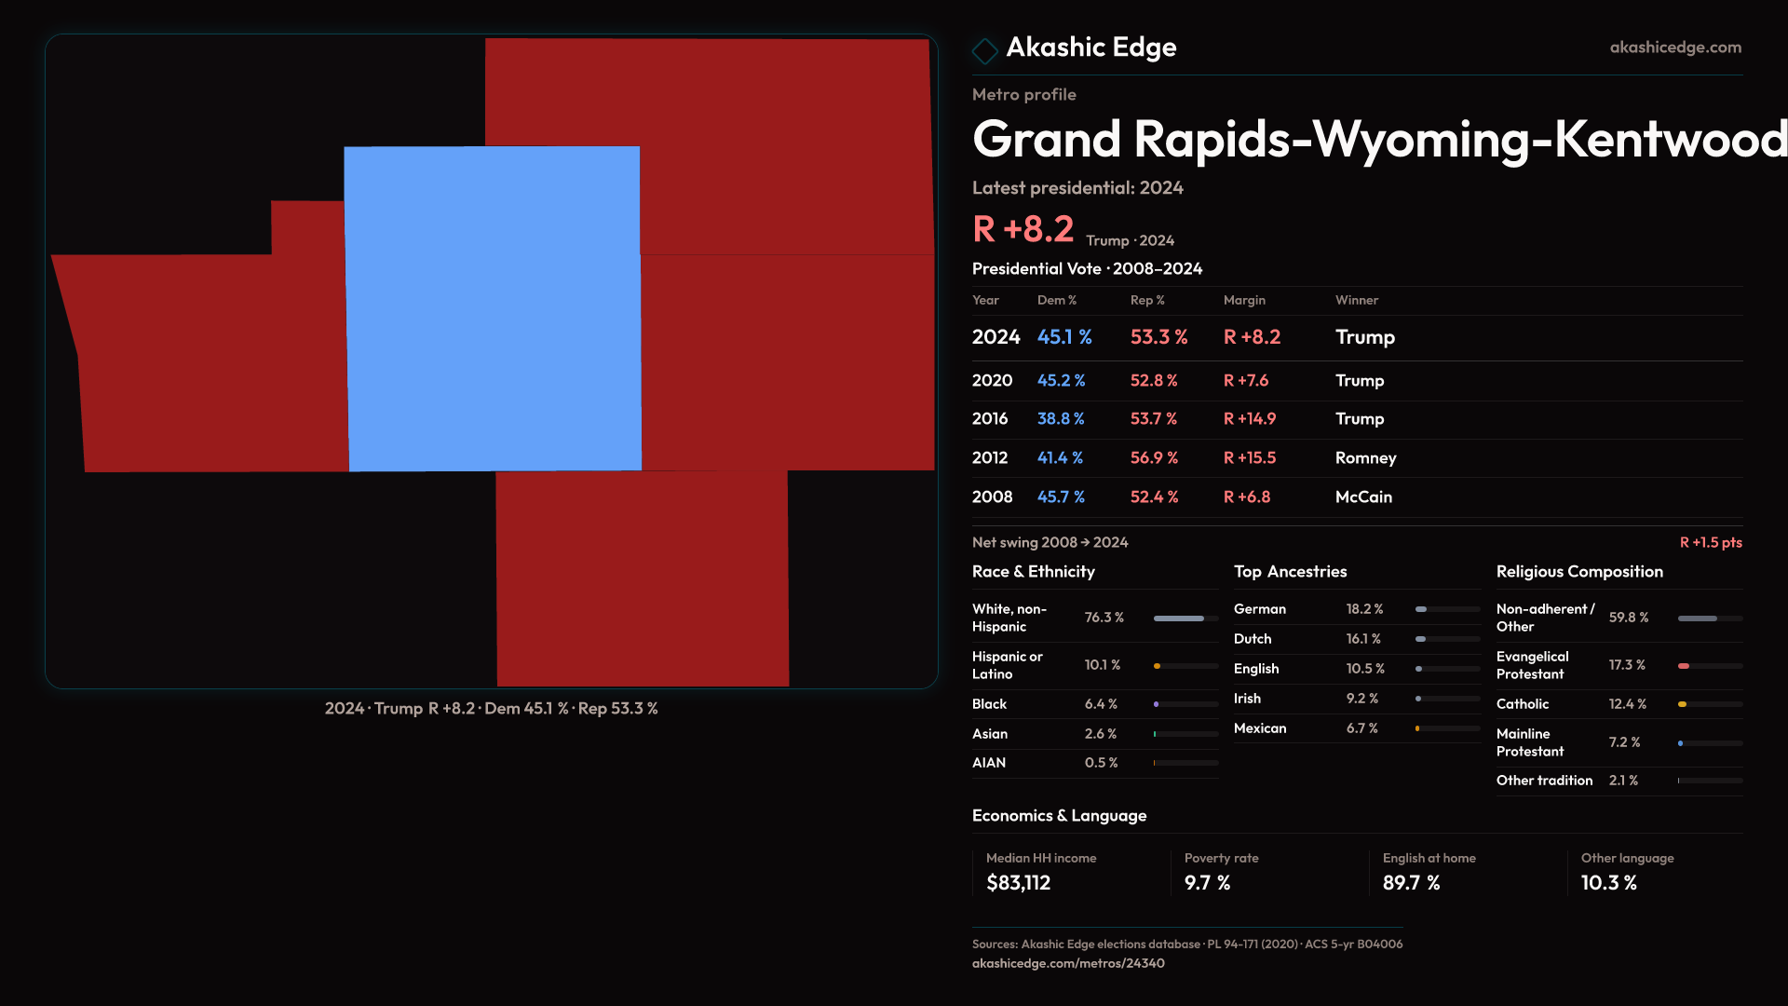The image size is (1788, 1006).
Task: Click the Median HH income value
Action: (1018, 883)
